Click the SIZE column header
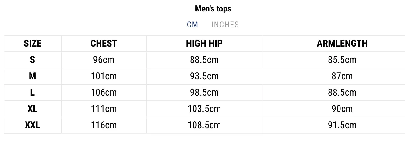 [x=33, y=43]
